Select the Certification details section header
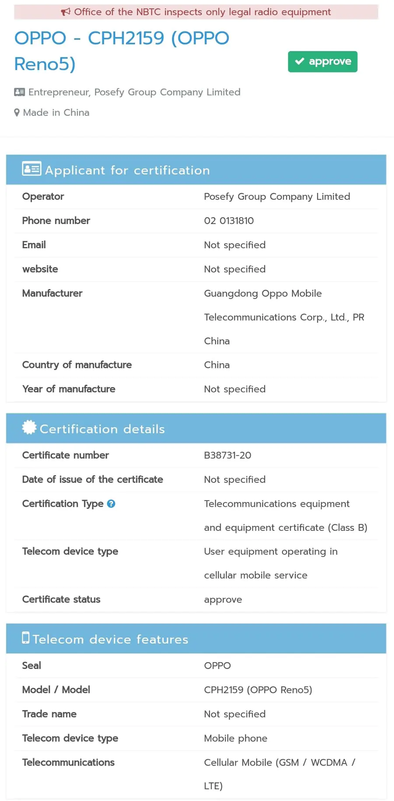This screenshot has width=394, height=801. tap(196, 428)
